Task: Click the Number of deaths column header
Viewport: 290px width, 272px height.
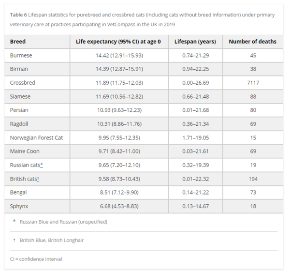Action: (x=253, y=42)
